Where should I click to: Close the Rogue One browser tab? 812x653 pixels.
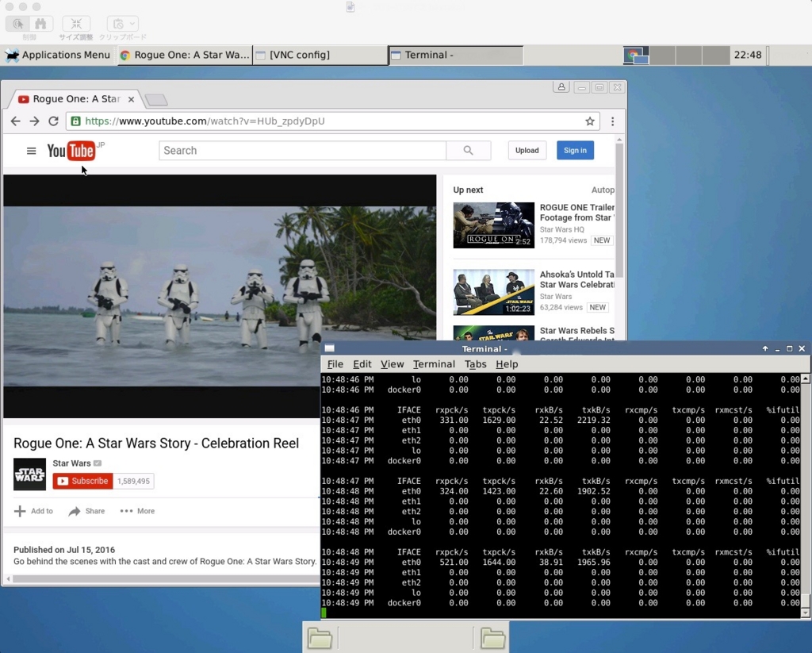click(x=131, y=99)
